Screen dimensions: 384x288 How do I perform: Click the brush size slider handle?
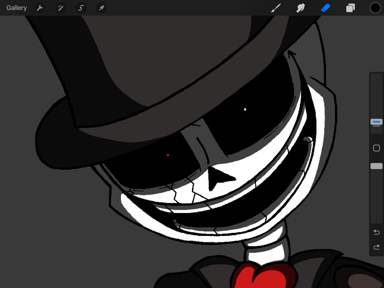[376, 122]
